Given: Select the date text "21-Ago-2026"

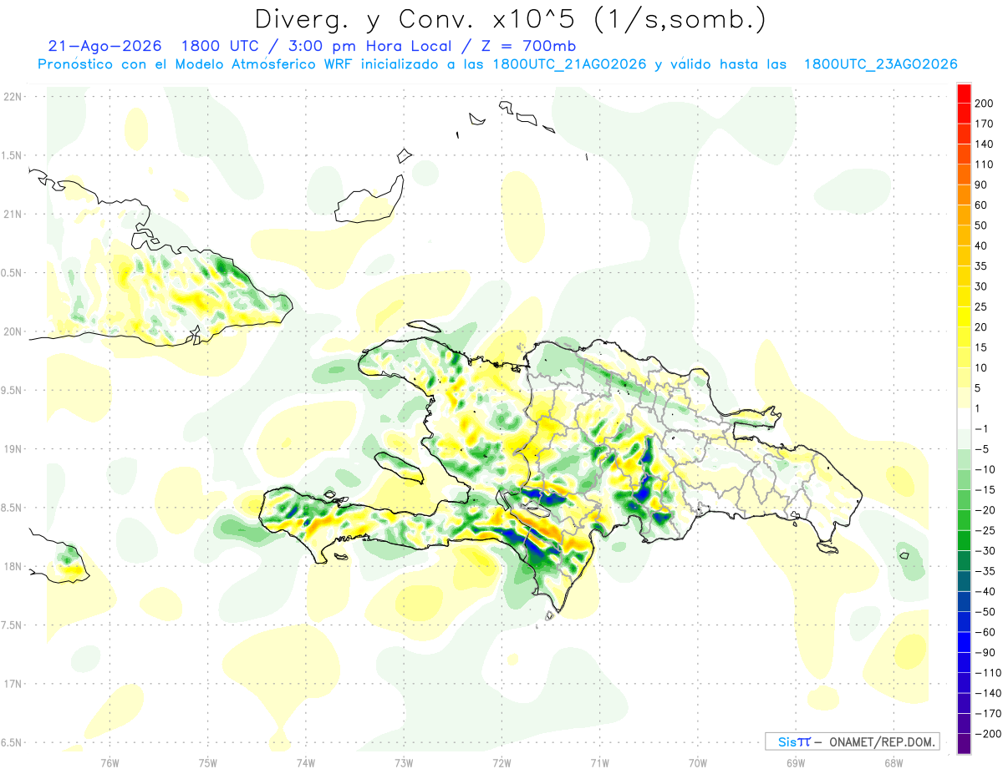Looking at the screenshot, I should [104, 46].
